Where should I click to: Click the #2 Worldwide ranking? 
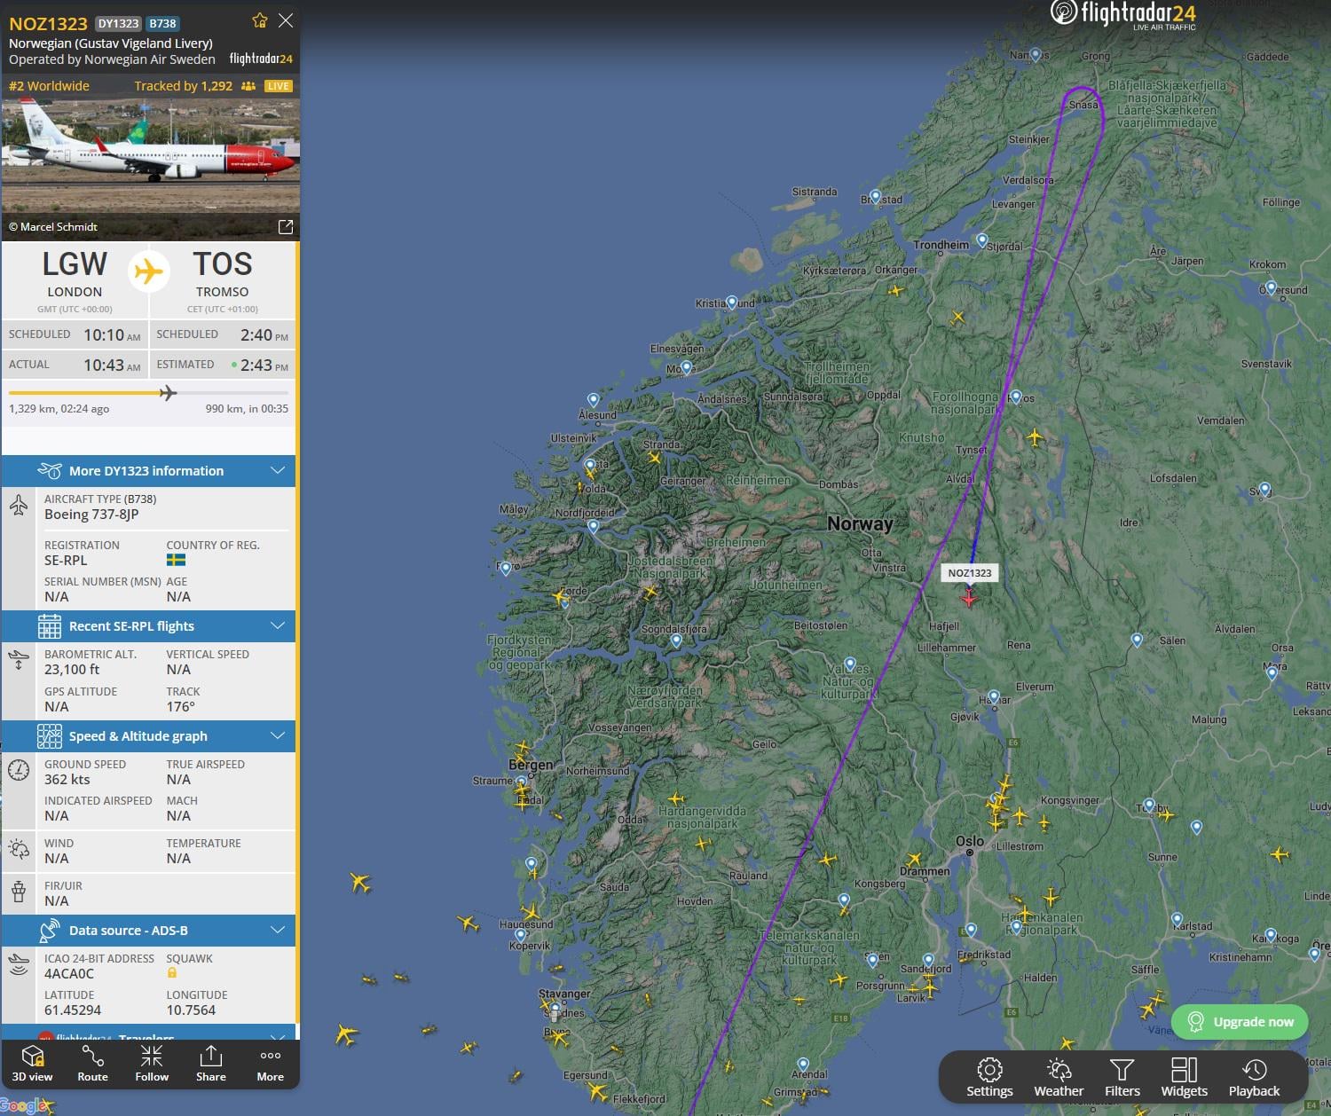pyautogui.click(x=49, y=86)
